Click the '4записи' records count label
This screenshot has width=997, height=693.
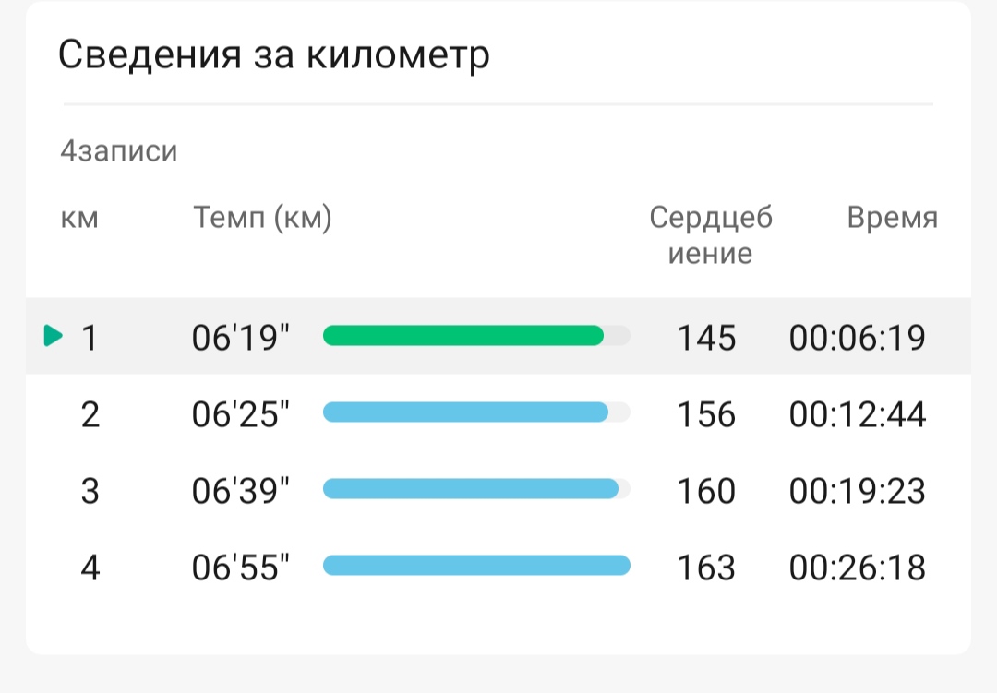[119, 151]
